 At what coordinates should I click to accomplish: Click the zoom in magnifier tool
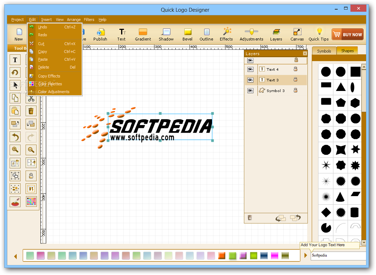pos(15,150)
